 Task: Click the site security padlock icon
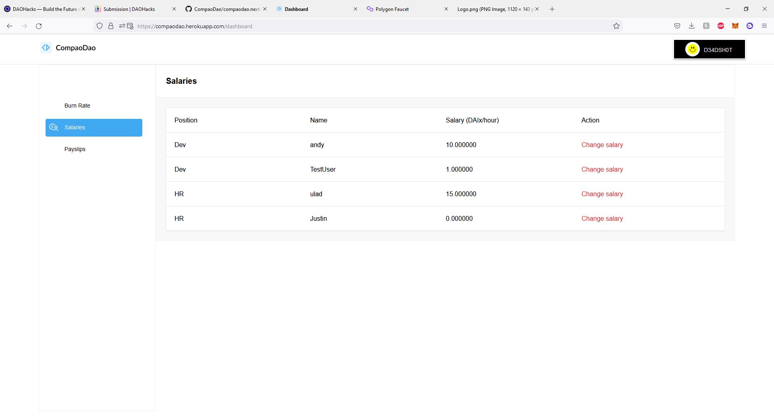pos(111,26)
